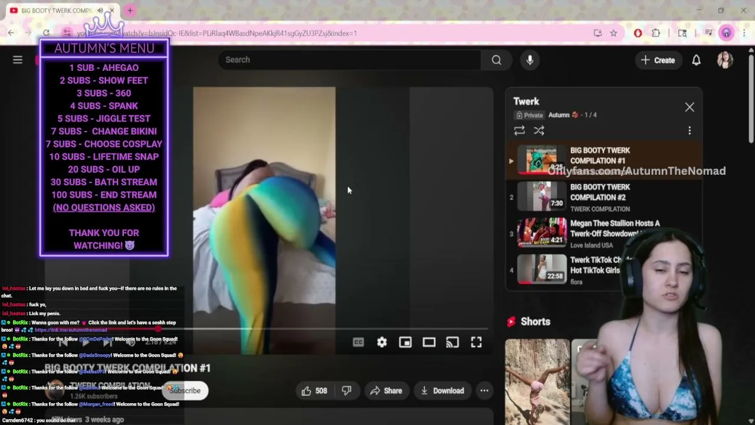Like the video with 508 likes
755x425 pixels.
click(314, 391)
